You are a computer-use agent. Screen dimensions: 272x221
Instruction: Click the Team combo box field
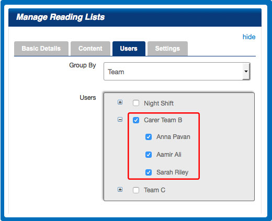tap(177, 72)
